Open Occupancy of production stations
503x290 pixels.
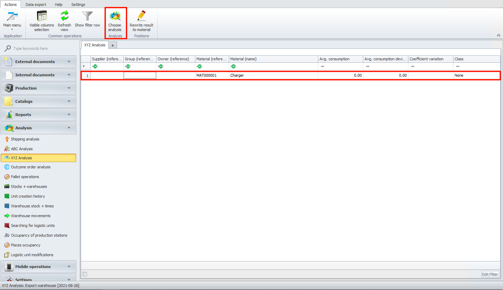[x=39, y=235]
